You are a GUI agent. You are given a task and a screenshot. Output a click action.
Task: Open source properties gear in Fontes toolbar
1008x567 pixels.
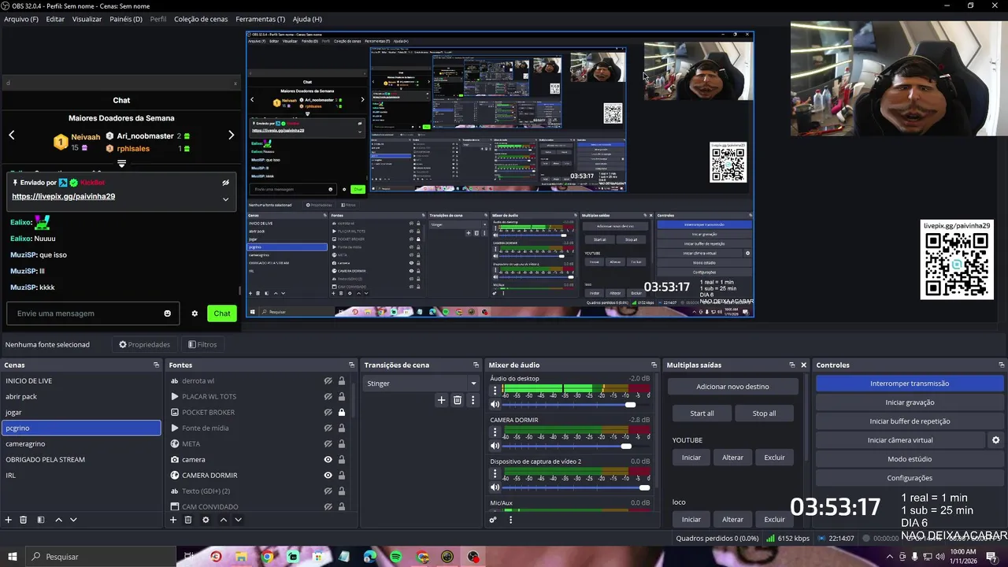(x=206, y=520)
